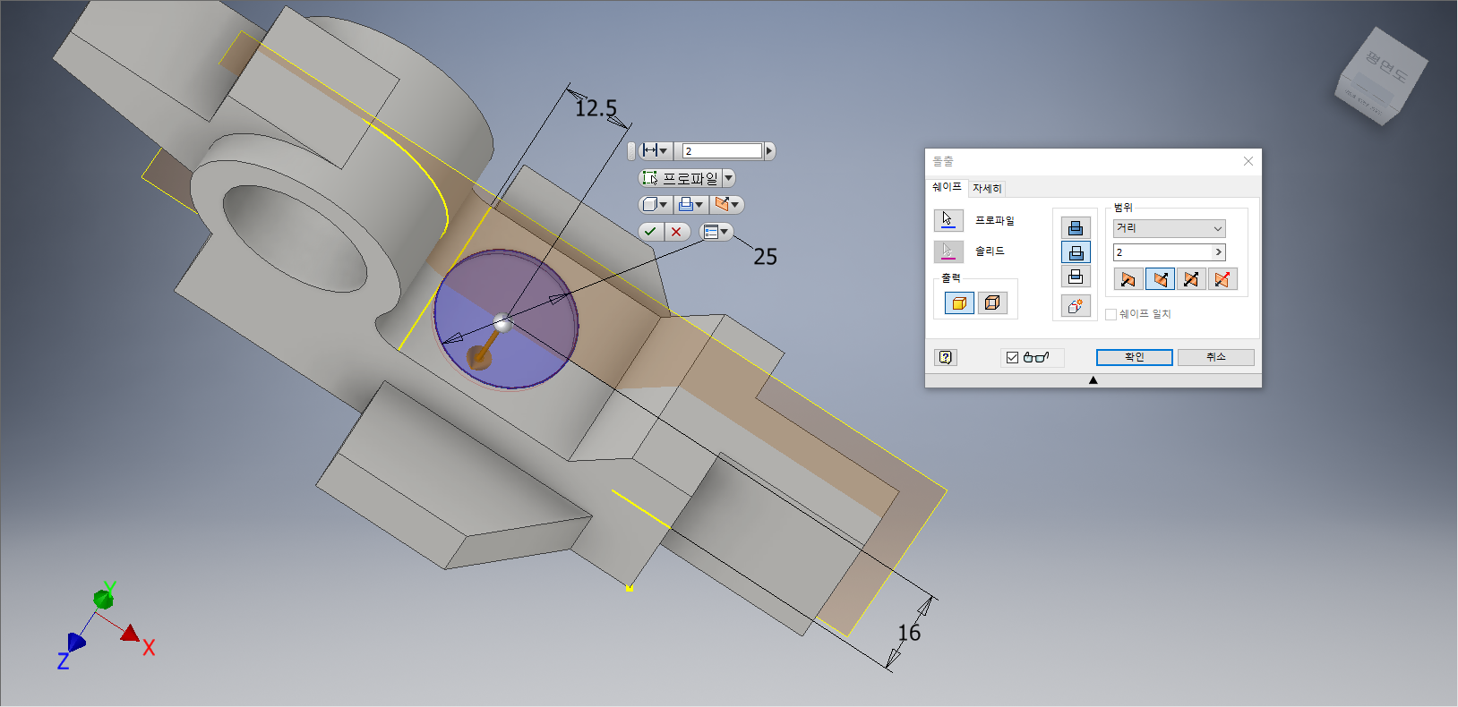
Task: Open the mini-toolbar 프로파일 dropdown arrow
Action: [x=728, y=178]
